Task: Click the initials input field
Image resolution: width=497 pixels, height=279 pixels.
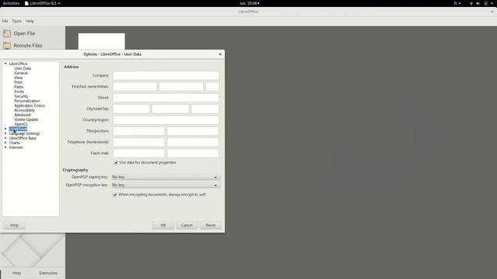Action: click(x=212, y=87)
